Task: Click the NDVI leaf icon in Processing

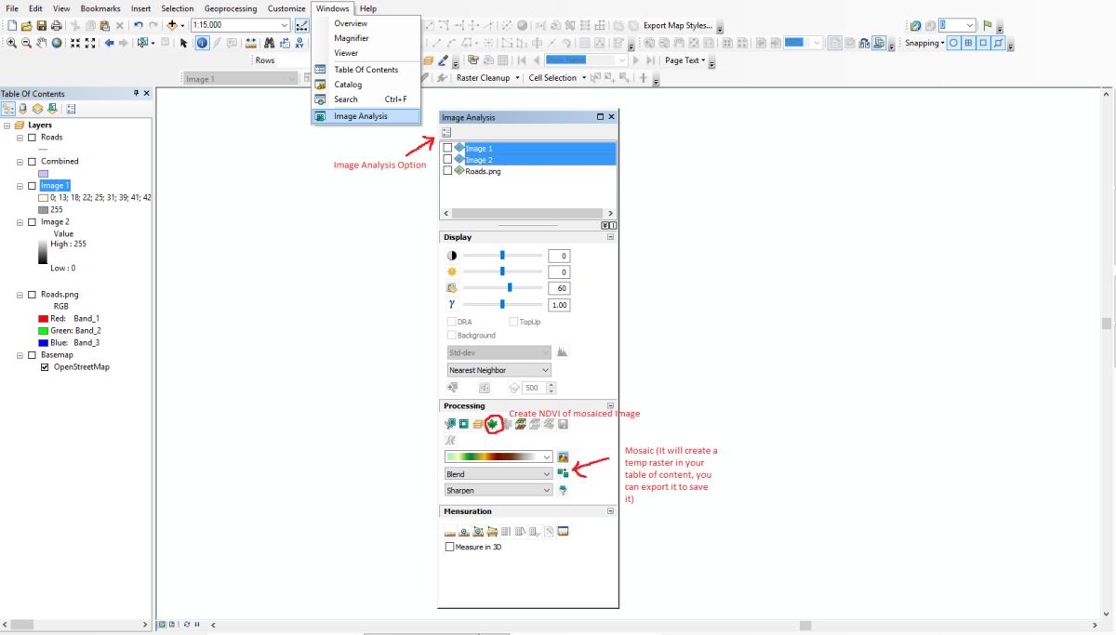Action: tap(493, 424)
